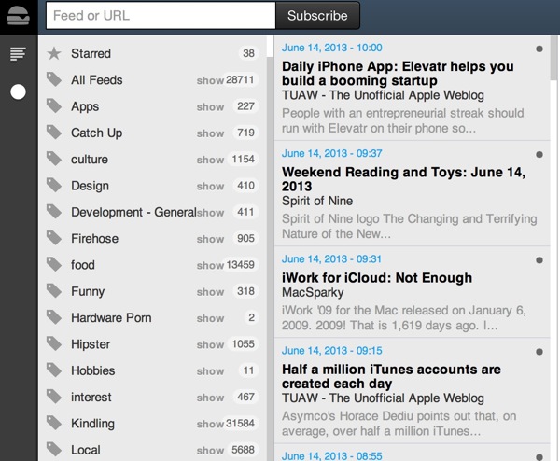Toggle unread dot on Weekend Reading article

pos(539,155)
